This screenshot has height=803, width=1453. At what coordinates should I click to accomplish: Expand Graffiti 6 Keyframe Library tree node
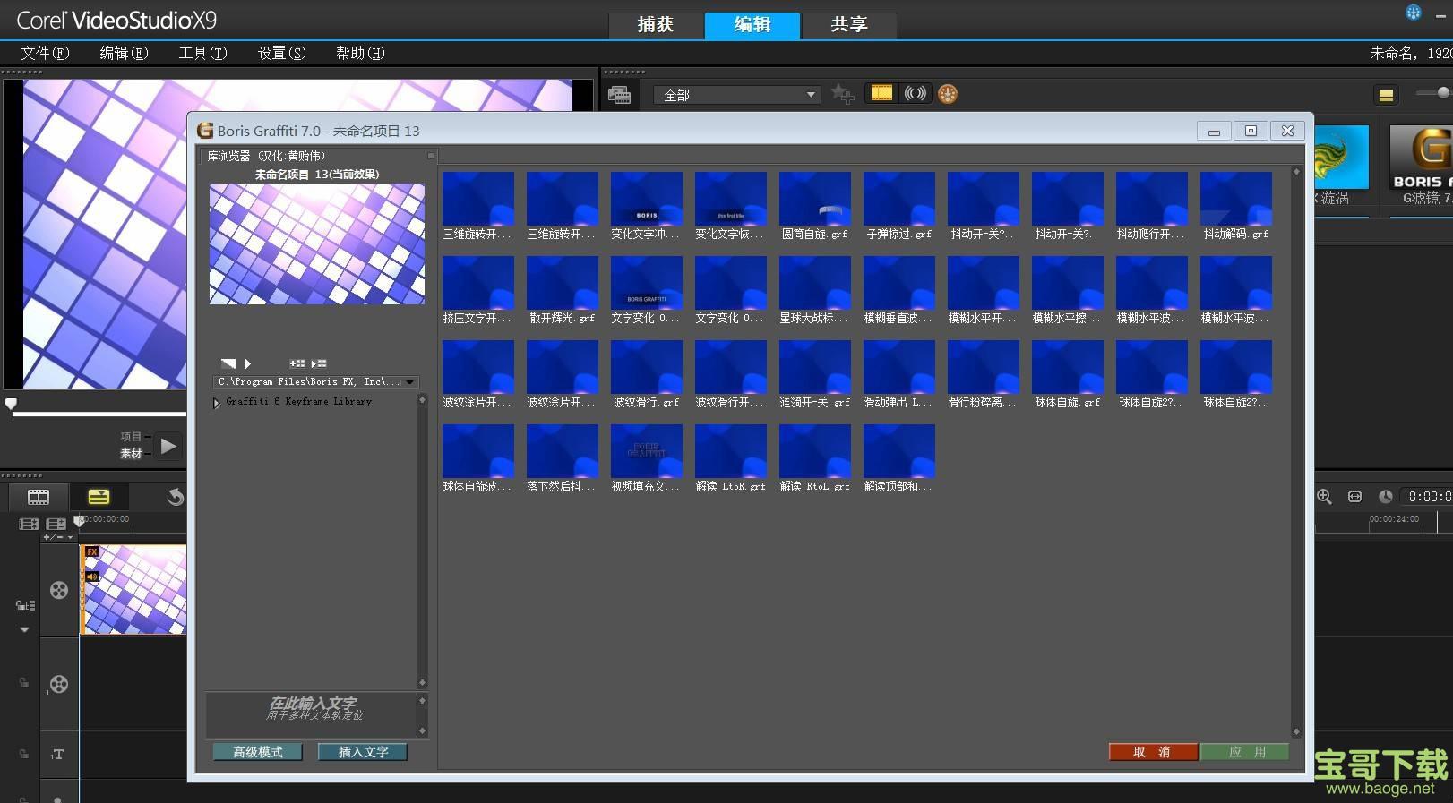(216, 403)
